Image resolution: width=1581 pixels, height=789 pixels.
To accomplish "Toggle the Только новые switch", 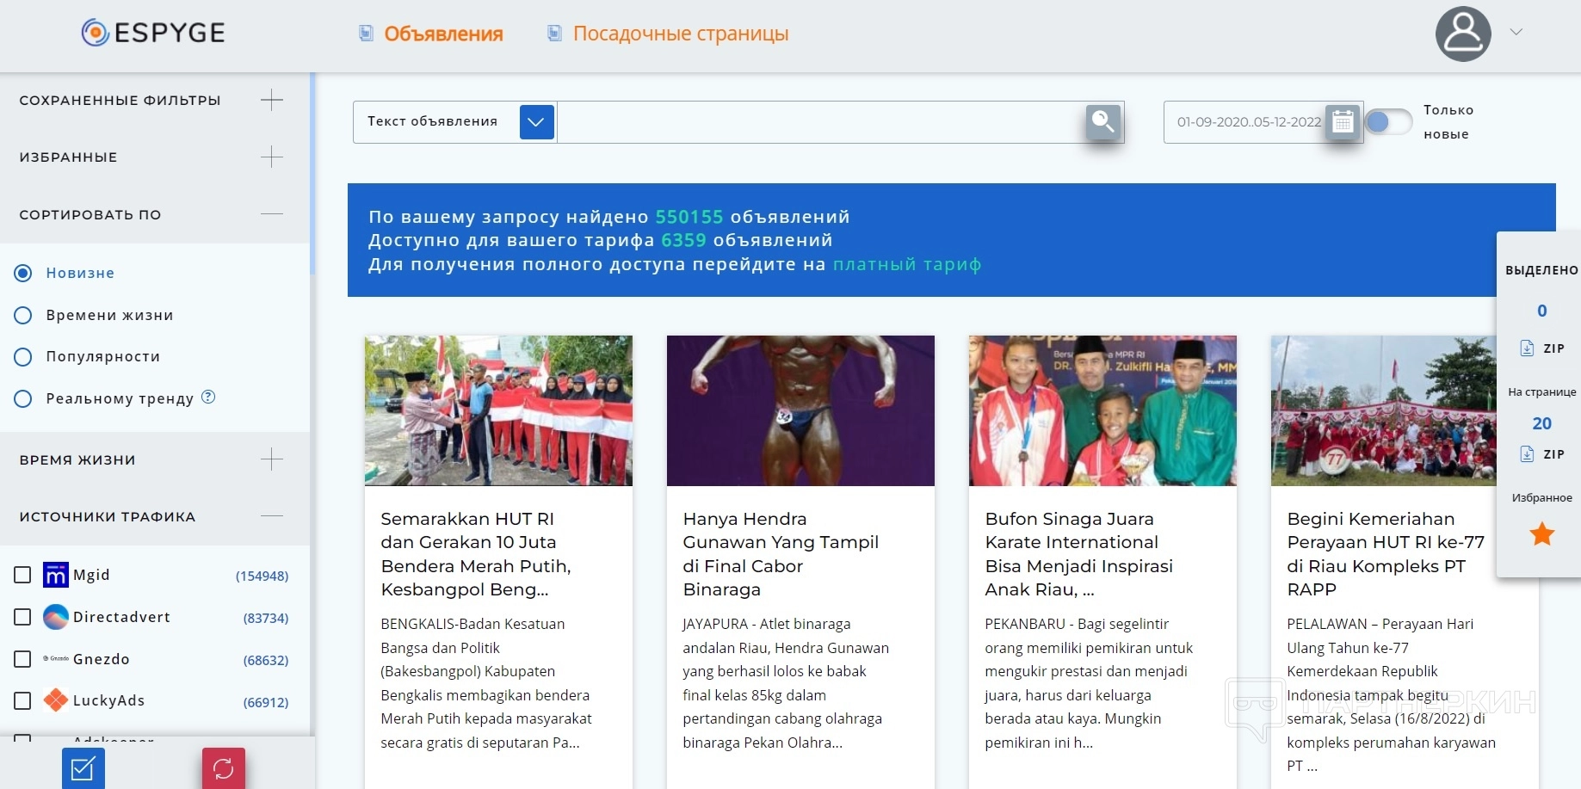I will tap(1388, 122).
